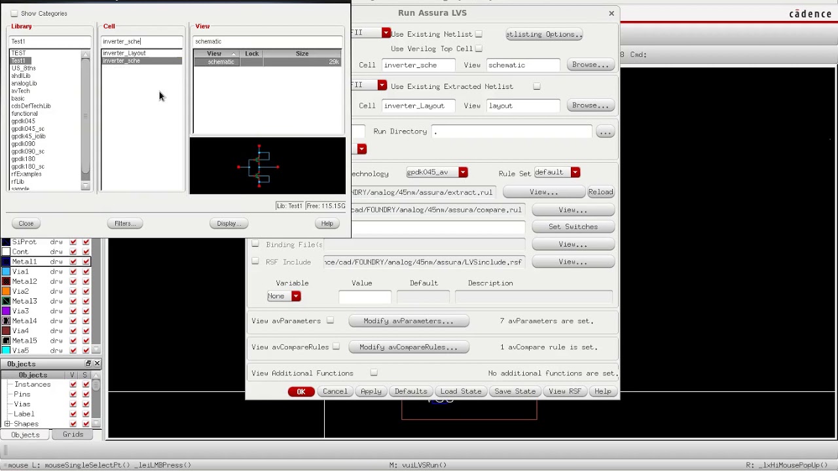Image resolution: width=838 pixels, height=471 pixels.
Task: Click the Load State button
Action: point(461,392)
